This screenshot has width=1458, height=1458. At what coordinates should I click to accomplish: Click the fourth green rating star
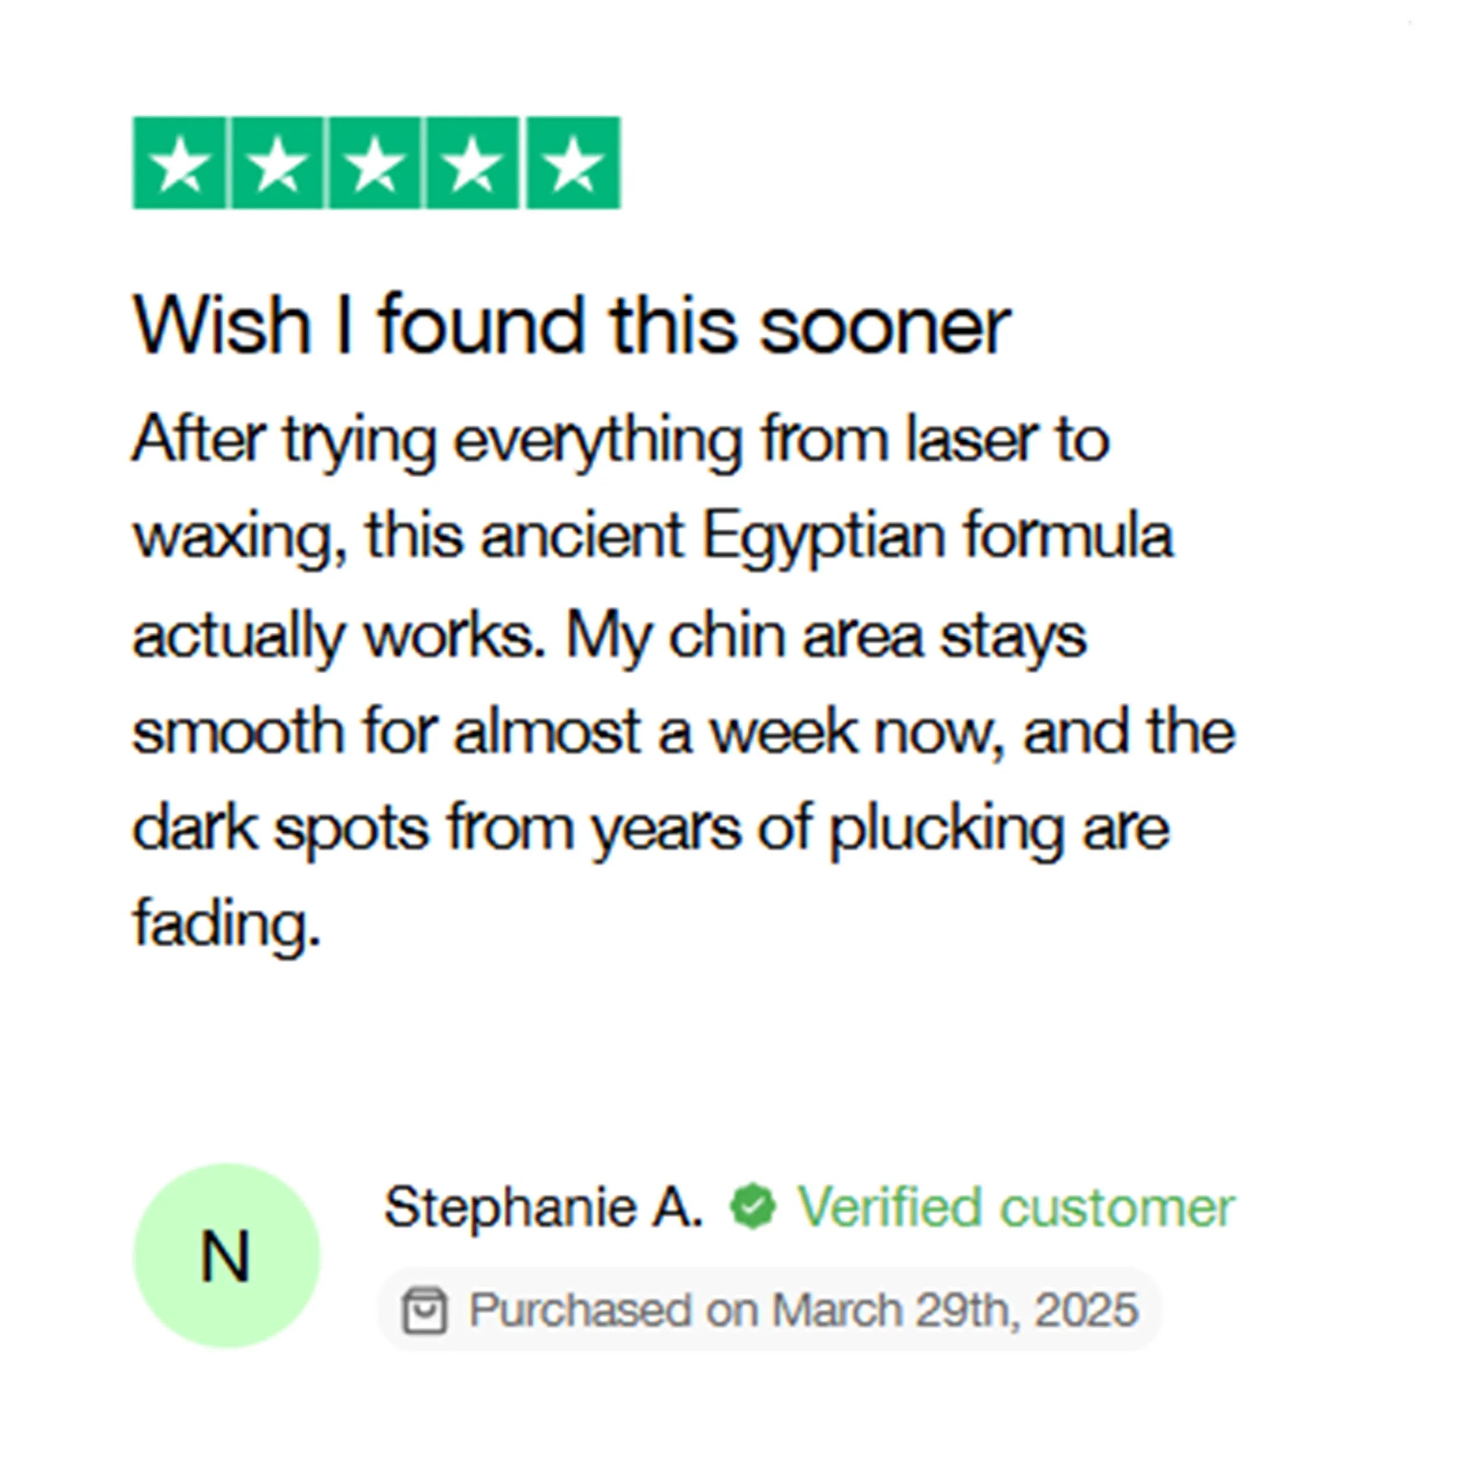pos(473,163)
